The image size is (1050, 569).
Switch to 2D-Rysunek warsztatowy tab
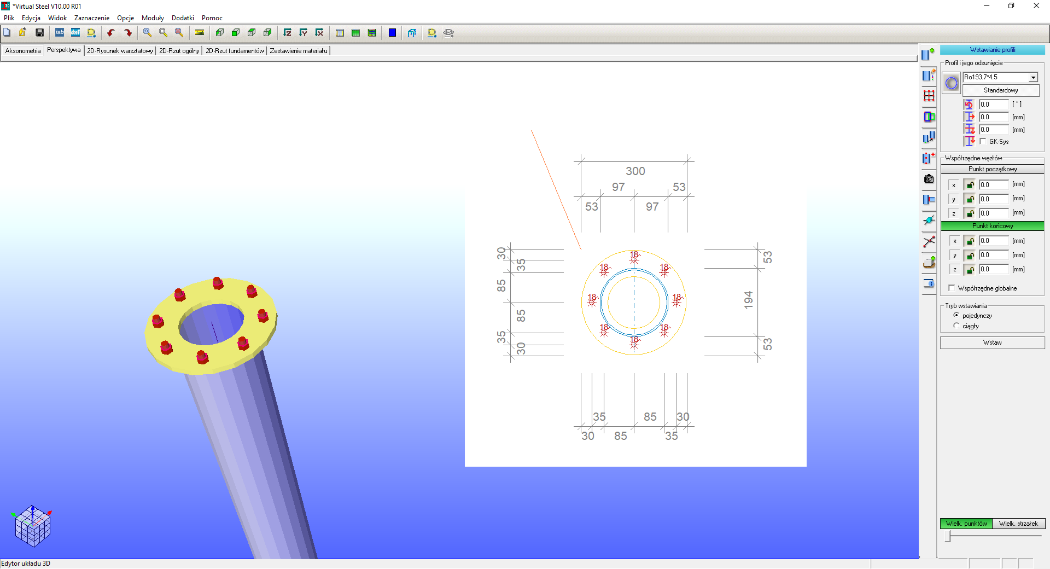point(120,51)
